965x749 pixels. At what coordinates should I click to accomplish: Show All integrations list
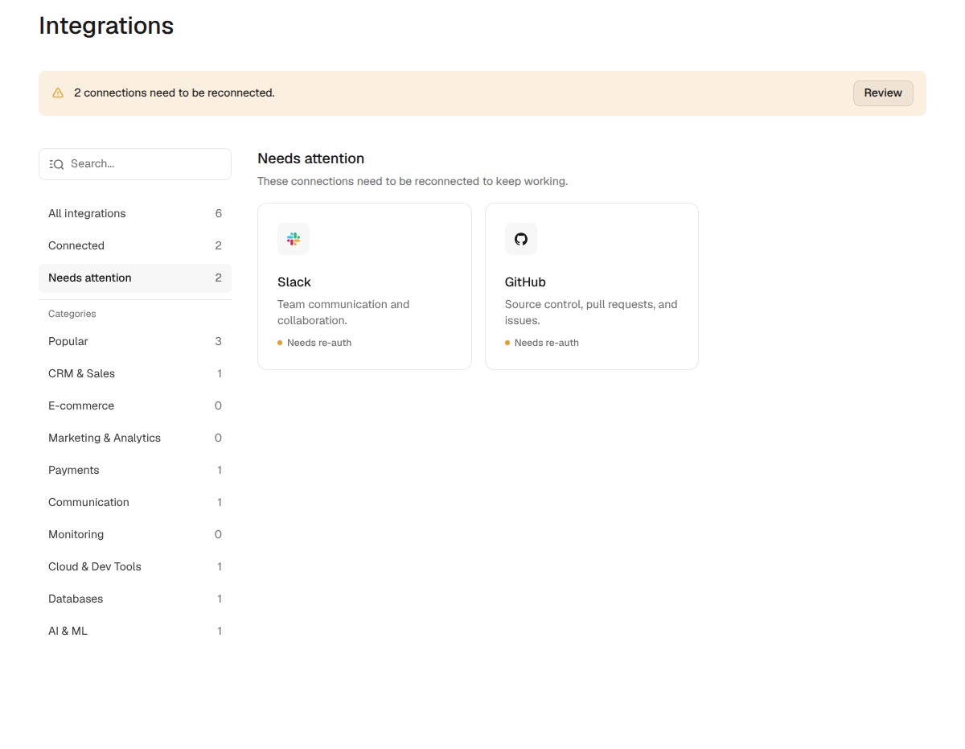135,214
